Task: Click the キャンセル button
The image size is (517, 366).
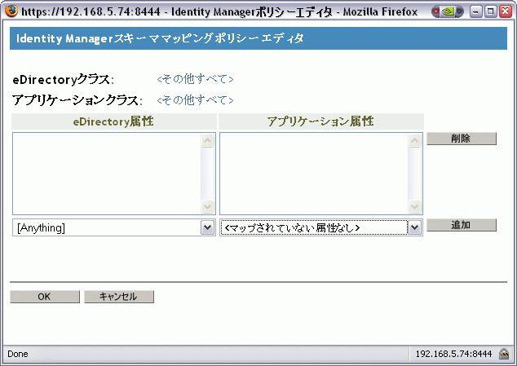Action: (x=119, y=297)
